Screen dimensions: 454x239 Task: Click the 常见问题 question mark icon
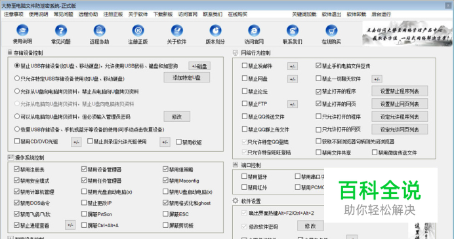[x=61, y=30]
